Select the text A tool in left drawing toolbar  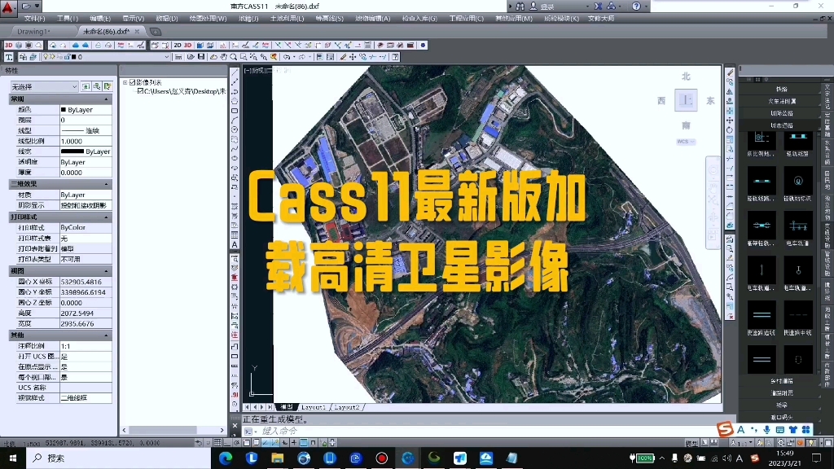[235, 244]
